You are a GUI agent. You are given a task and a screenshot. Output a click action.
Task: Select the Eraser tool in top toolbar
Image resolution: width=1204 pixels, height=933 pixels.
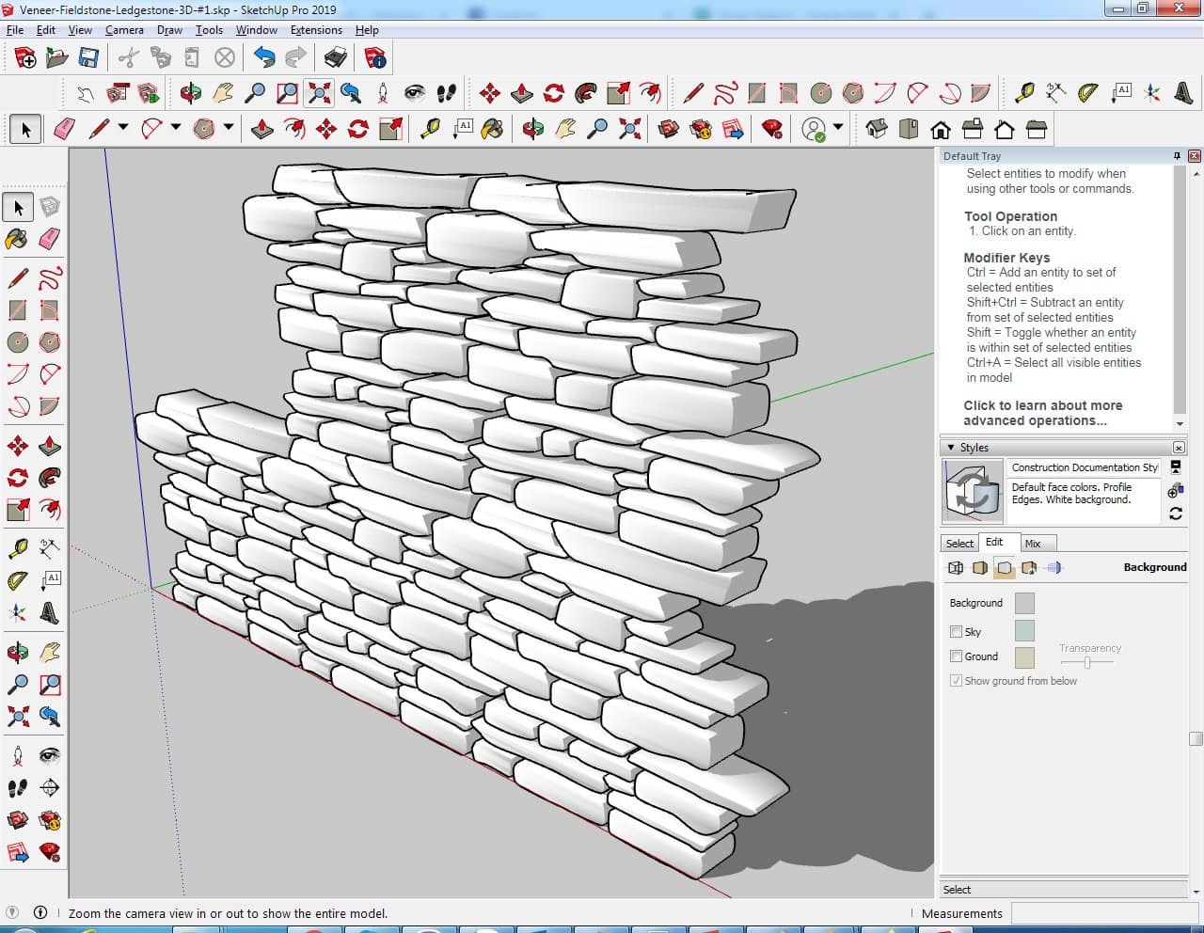pyautogui.click(x=64, y=129)
